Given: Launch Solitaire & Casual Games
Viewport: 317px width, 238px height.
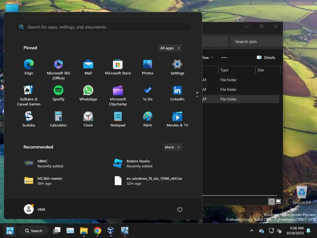Looking at the screenshot, I should (29, 95).
